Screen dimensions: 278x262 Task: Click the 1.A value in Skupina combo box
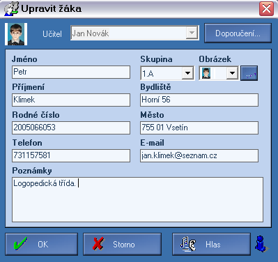[148, 74]
